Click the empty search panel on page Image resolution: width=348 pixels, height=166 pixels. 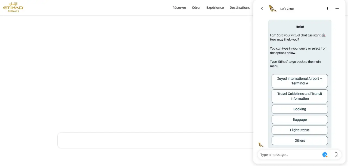click(155, 140)
